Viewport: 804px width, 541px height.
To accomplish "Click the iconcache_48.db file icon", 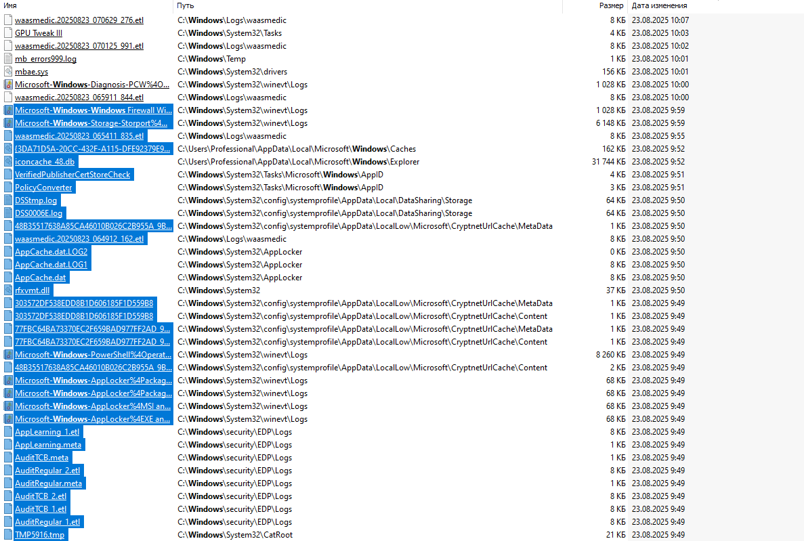I will [7, 162].
